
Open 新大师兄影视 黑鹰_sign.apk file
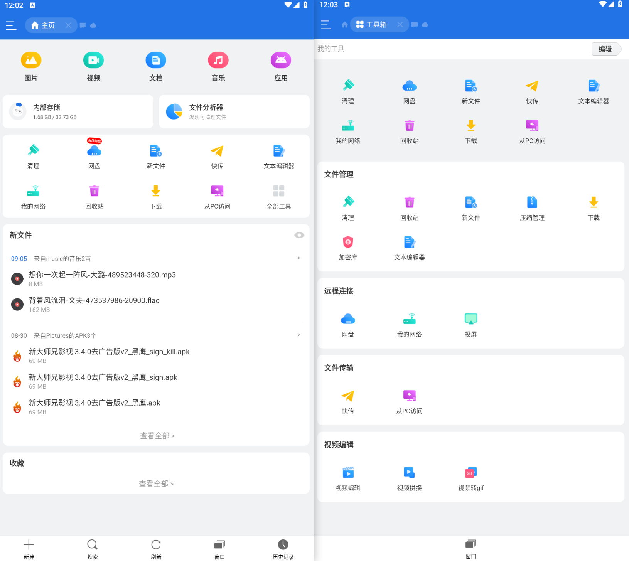[156, 381]
